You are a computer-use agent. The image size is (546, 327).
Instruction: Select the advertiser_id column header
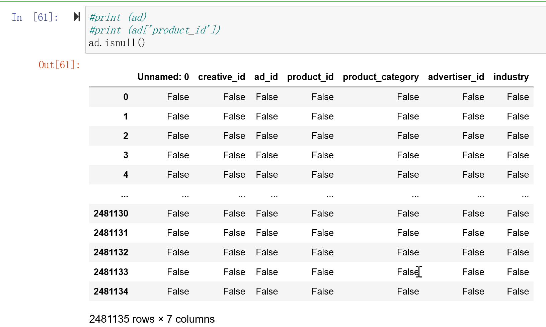(456, 77)
